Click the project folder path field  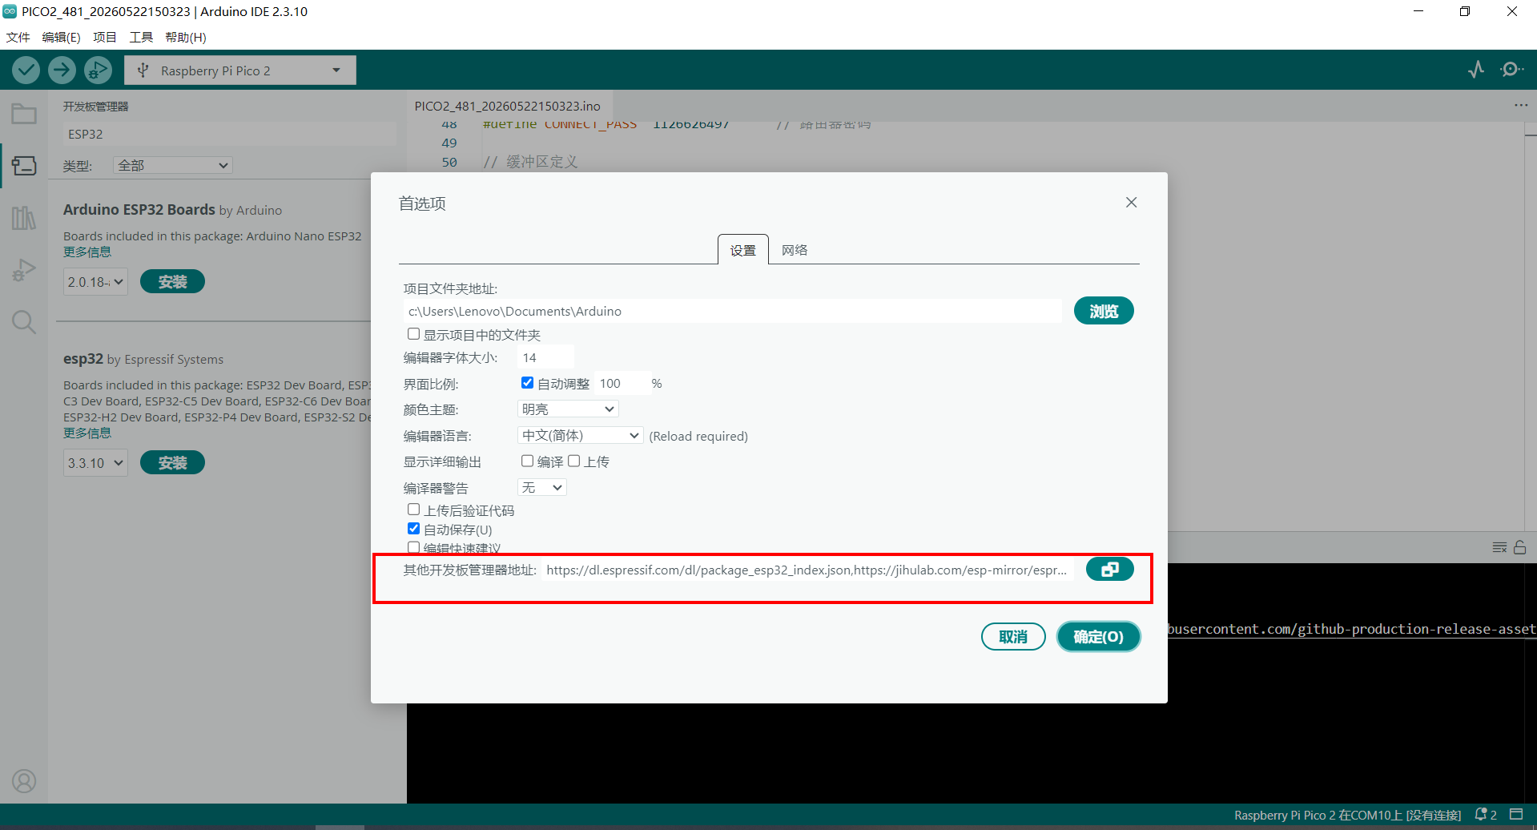733,311
